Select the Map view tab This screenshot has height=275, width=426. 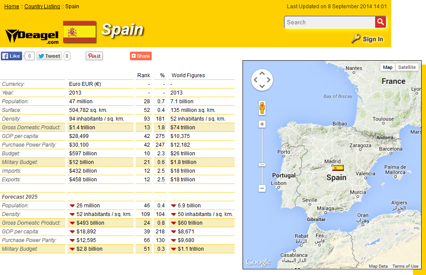pyautogui.click(x=388, y=67)
